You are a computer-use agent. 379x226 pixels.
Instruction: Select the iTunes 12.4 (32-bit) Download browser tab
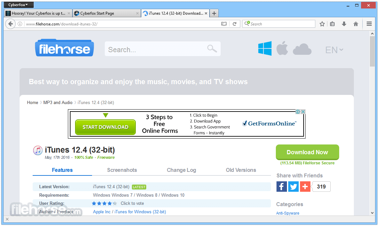coord(176,13)
